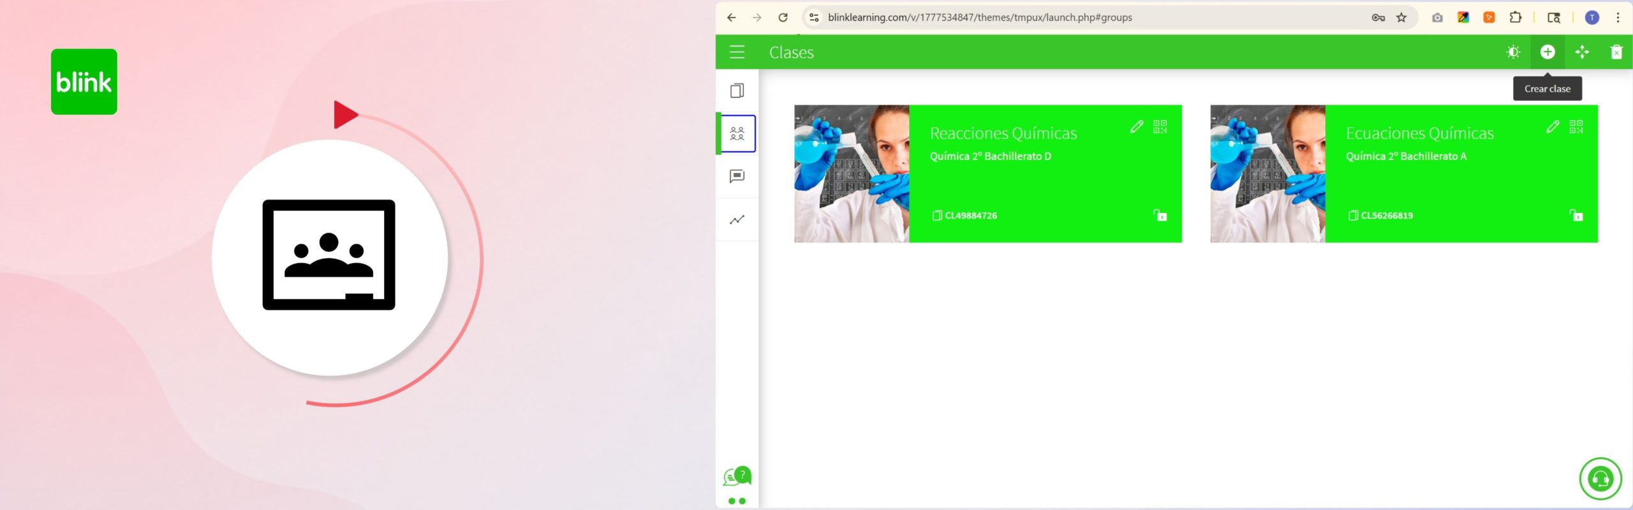Go forward in the browser
Image resolution: width=1633 pixels, height=510 pixels.
coord(757,18)
